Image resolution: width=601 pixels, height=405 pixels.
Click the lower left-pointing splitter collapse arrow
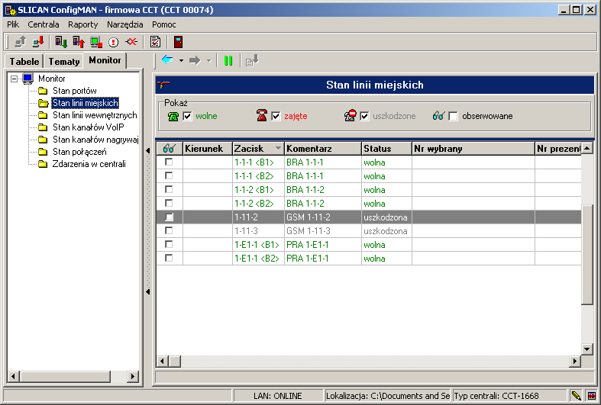(x=148, y=291)
